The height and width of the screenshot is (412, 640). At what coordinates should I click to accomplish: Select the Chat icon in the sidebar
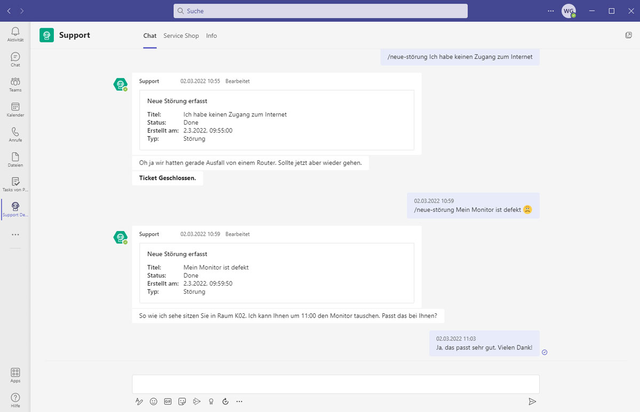tap(15, 59)
